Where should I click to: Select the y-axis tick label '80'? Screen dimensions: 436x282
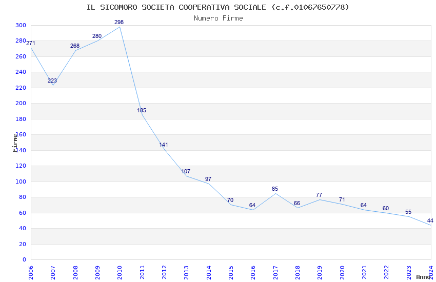(23, 197)
